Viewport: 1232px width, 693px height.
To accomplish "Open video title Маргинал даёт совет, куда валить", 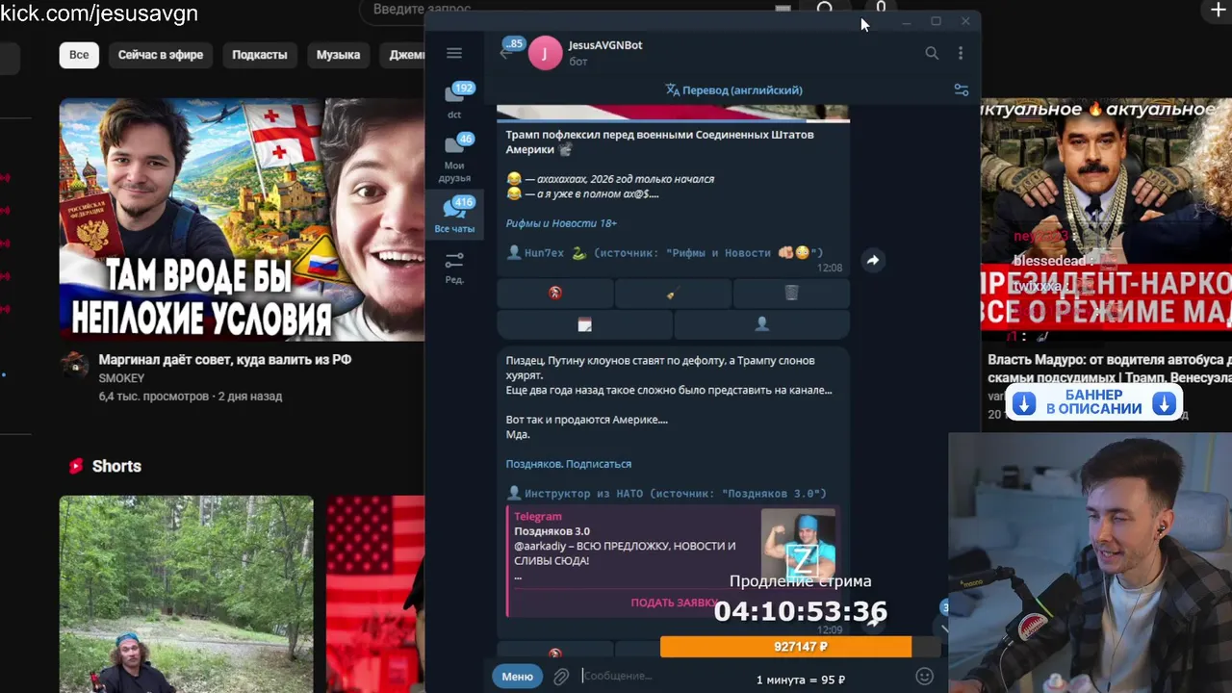I will 225,359.
